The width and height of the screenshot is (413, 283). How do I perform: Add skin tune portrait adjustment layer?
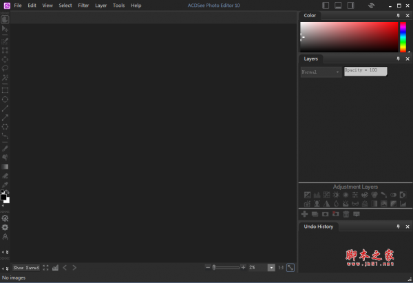317,204
